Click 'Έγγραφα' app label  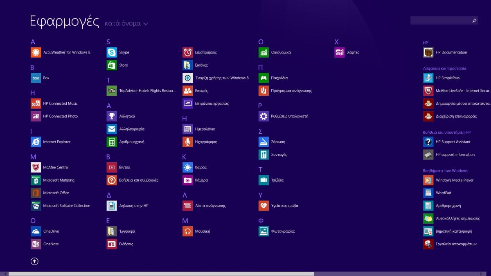(127, 231)
